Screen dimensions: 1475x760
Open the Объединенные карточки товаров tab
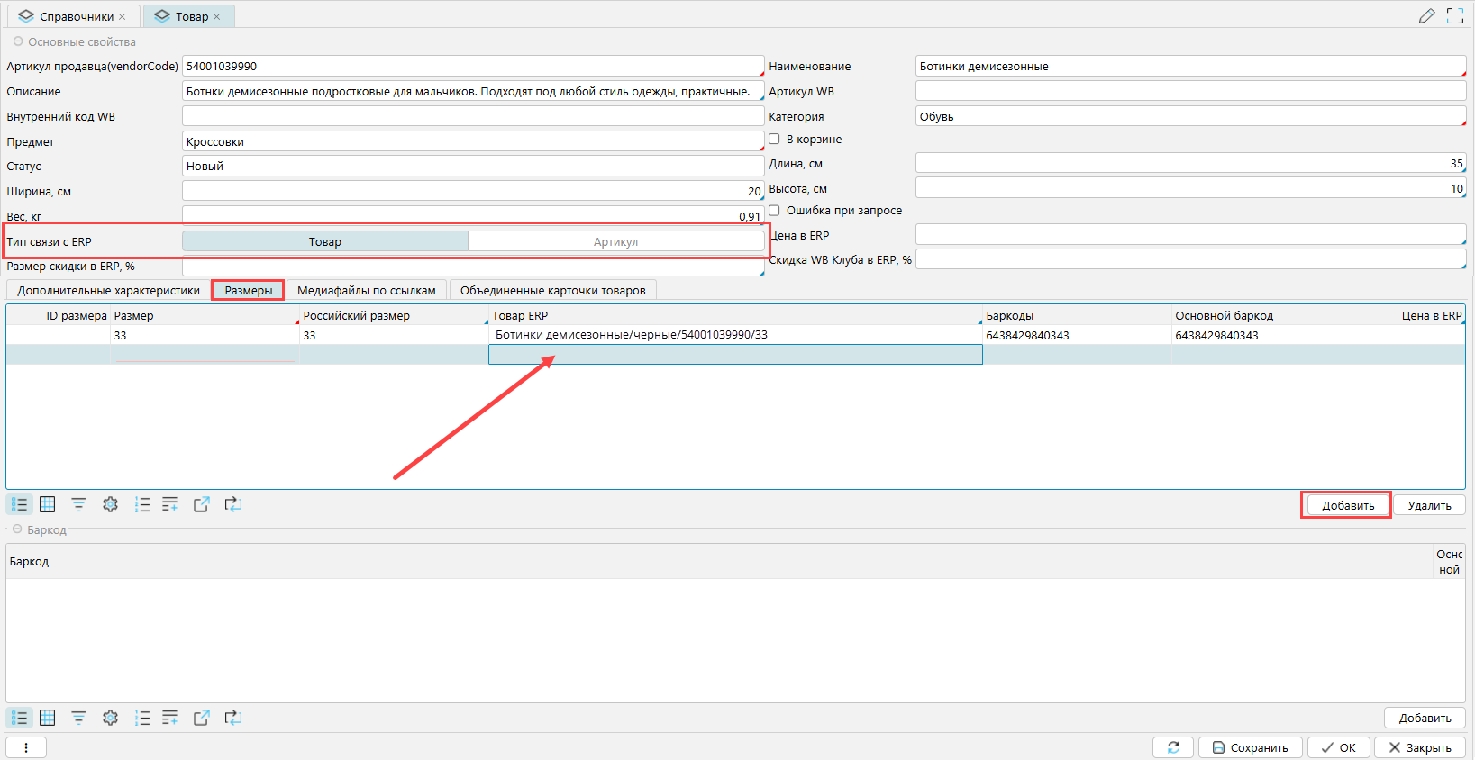coord(553,290)
